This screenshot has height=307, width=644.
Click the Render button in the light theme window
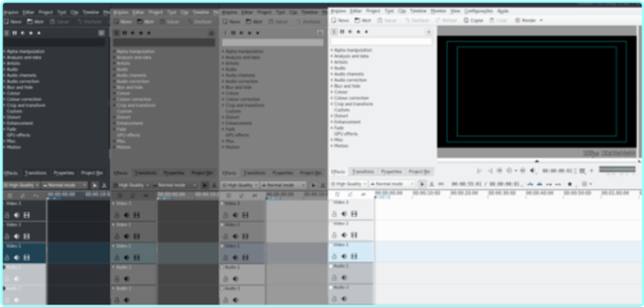[x=525, y=20]
